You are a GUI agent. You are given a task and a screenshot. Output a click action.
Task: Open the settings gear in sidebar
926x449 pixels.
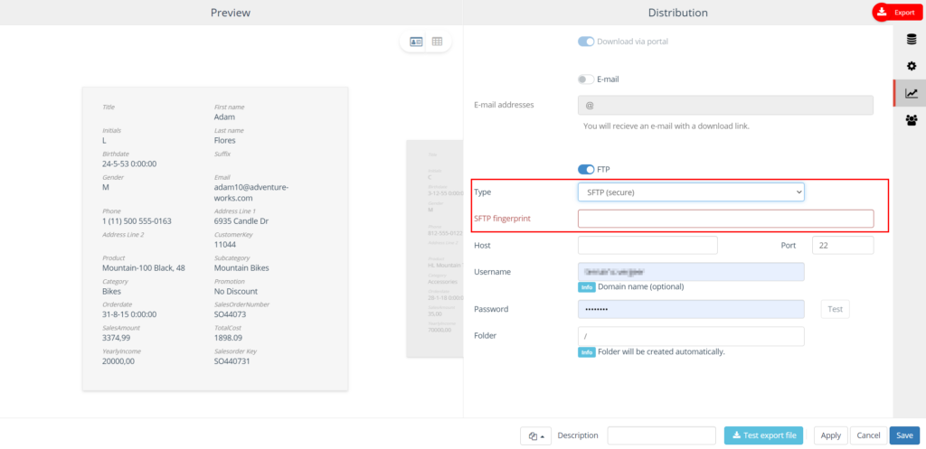coord(911,66)
